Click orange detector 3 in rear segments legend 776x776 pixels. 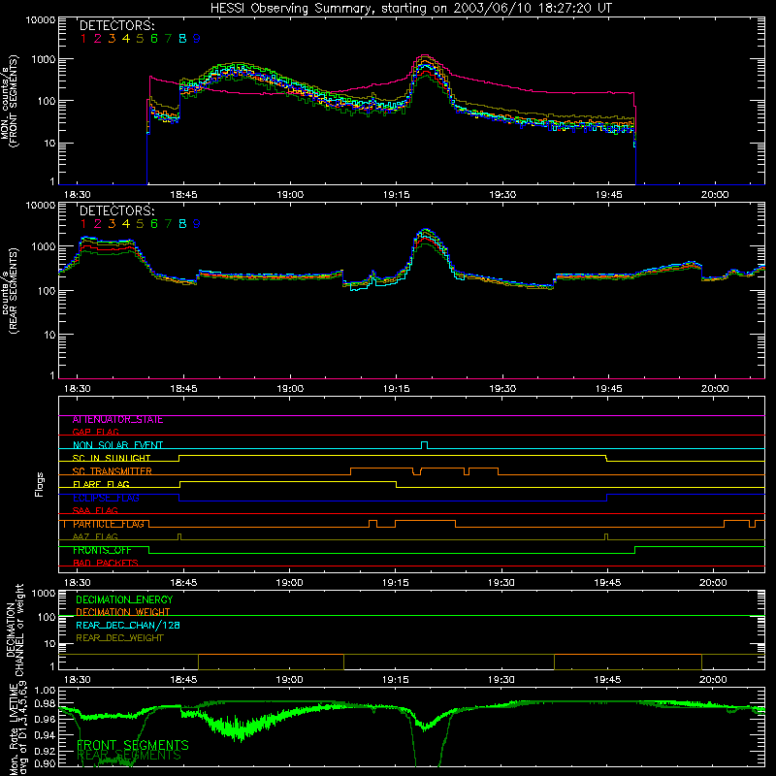(x=112, y=224)
